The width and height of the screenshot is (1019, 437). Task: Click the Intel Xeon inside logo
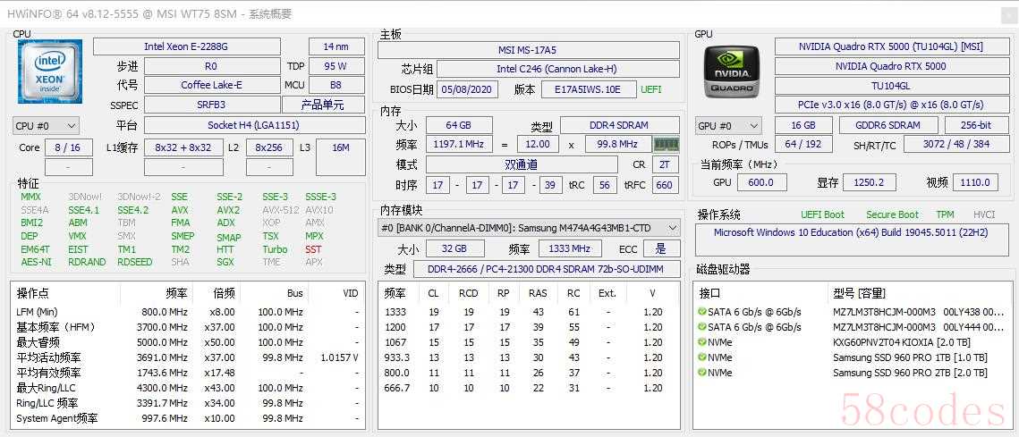click(49, 70)
